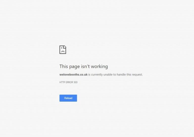Screen dimensions: 194x137
Task: Click the word "HTTP" in the error line
Action: [x=62, y=82]
